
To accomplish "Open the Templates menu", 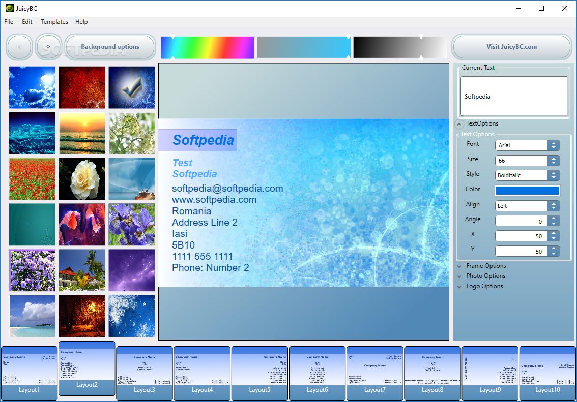I will 54,22.
